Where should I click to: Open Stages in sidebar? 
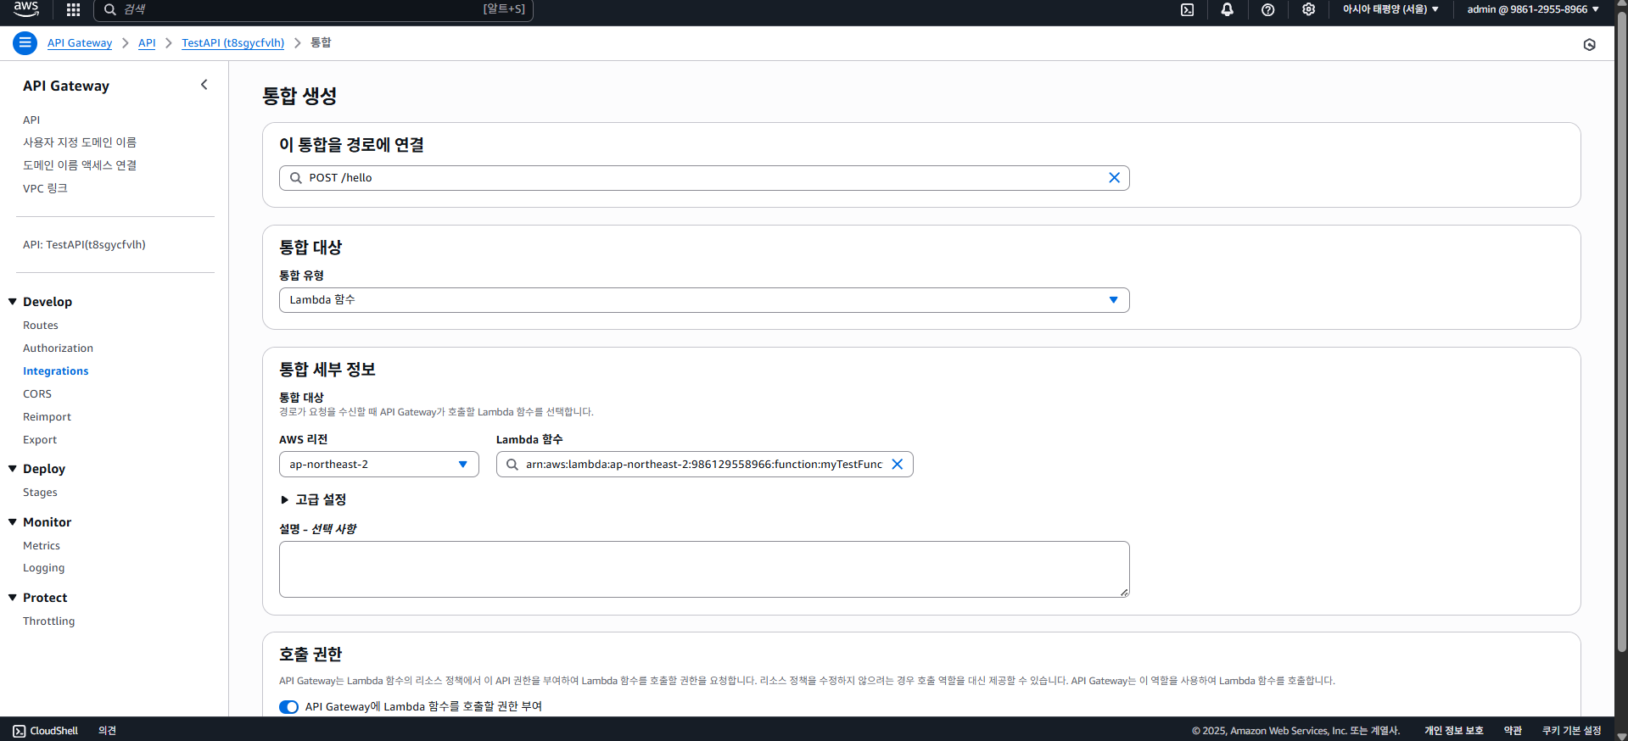tap(40, 493)
